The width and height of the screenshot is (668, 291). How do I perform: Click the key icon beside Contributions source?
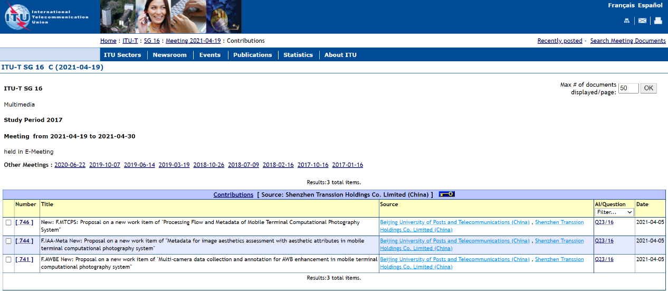coord(446,194)
